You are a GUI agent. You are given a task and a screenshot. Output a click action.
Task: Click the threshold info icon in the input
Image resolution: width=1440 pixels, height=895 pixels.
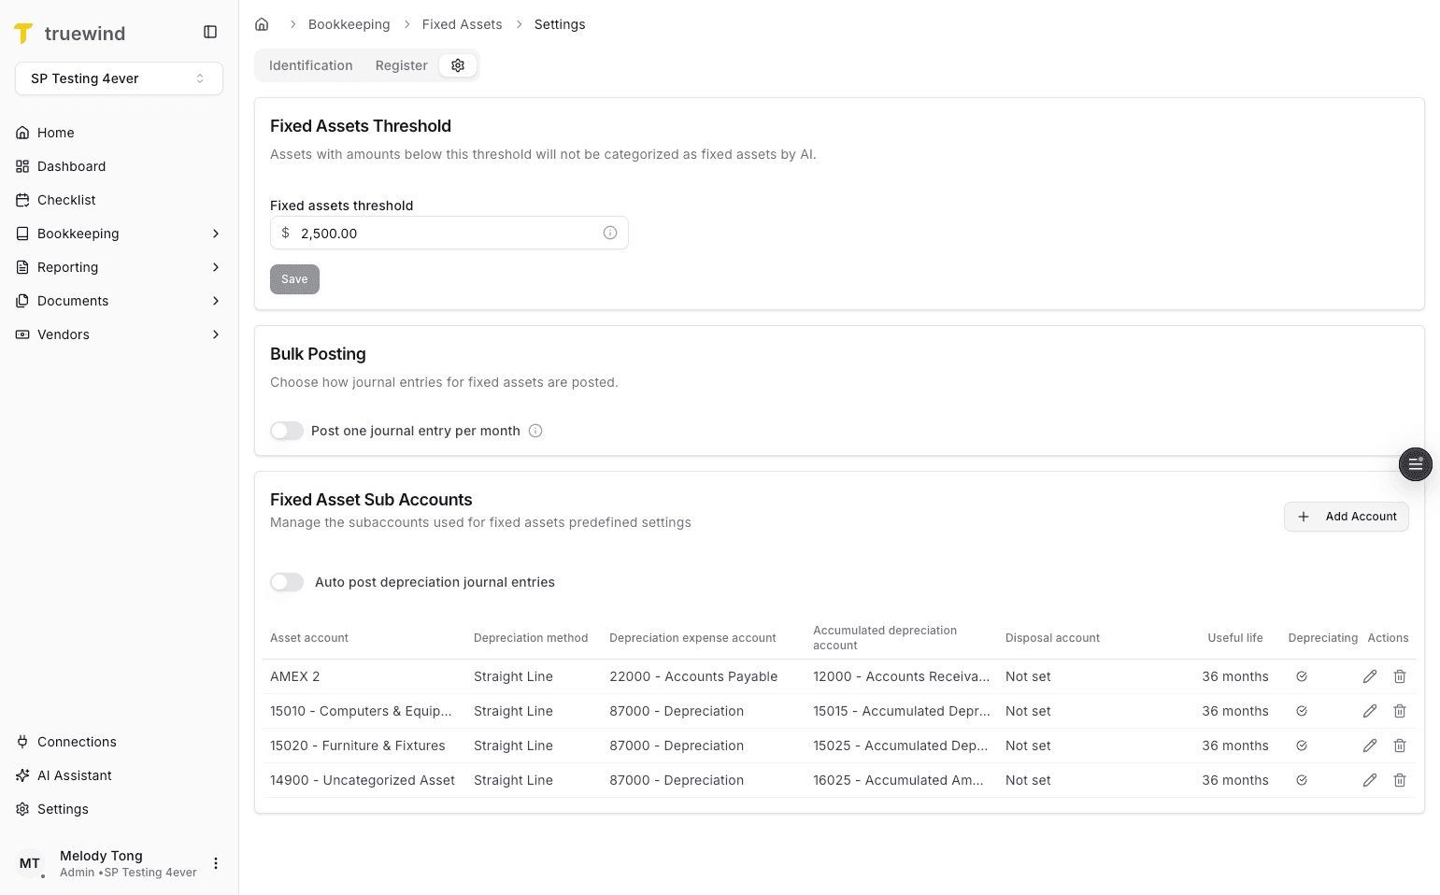click(x=610, y=232)
